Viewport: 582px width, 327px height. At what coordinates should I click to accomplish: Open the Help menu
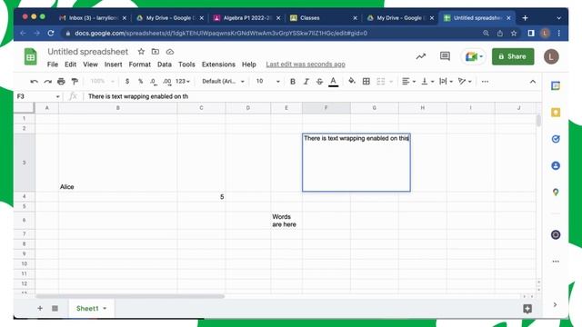point(249,64)
